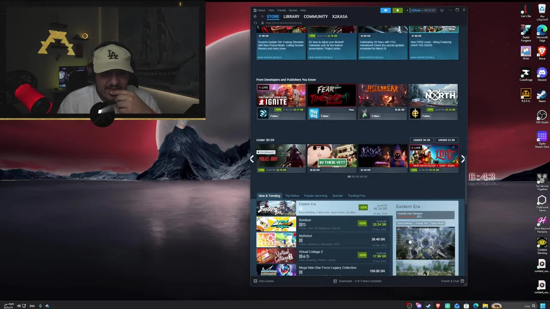Open the Long Drive North game tile
Viewport: 550px width, 309px height.
[x=433, y=95]
